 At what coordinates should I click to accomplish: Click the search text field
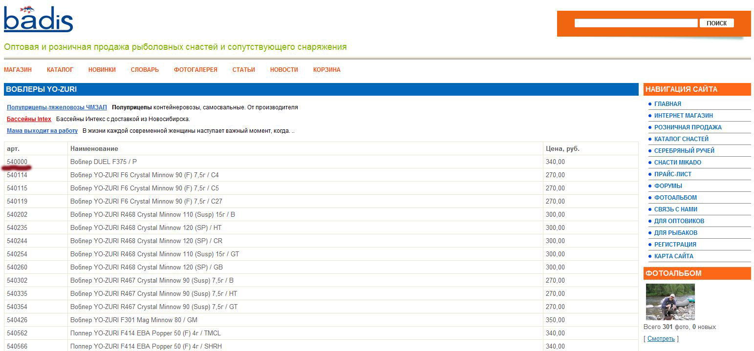635,23
